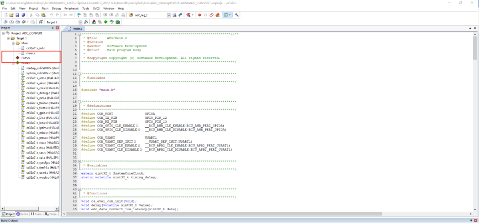Screen dimensions: 479x223
Task: Open the Target 1 selection dropdown
Action: tap(80, 22)
